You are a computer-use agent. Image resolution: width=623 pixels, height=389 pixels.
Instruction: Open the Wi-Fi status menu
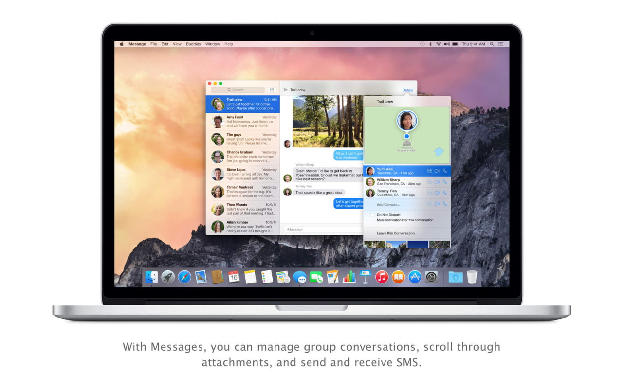[438, 44]
